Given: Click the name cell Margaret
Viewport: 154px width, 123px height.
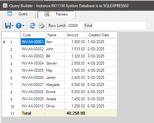Looking at the screenshot, I should tap(55, 85).
